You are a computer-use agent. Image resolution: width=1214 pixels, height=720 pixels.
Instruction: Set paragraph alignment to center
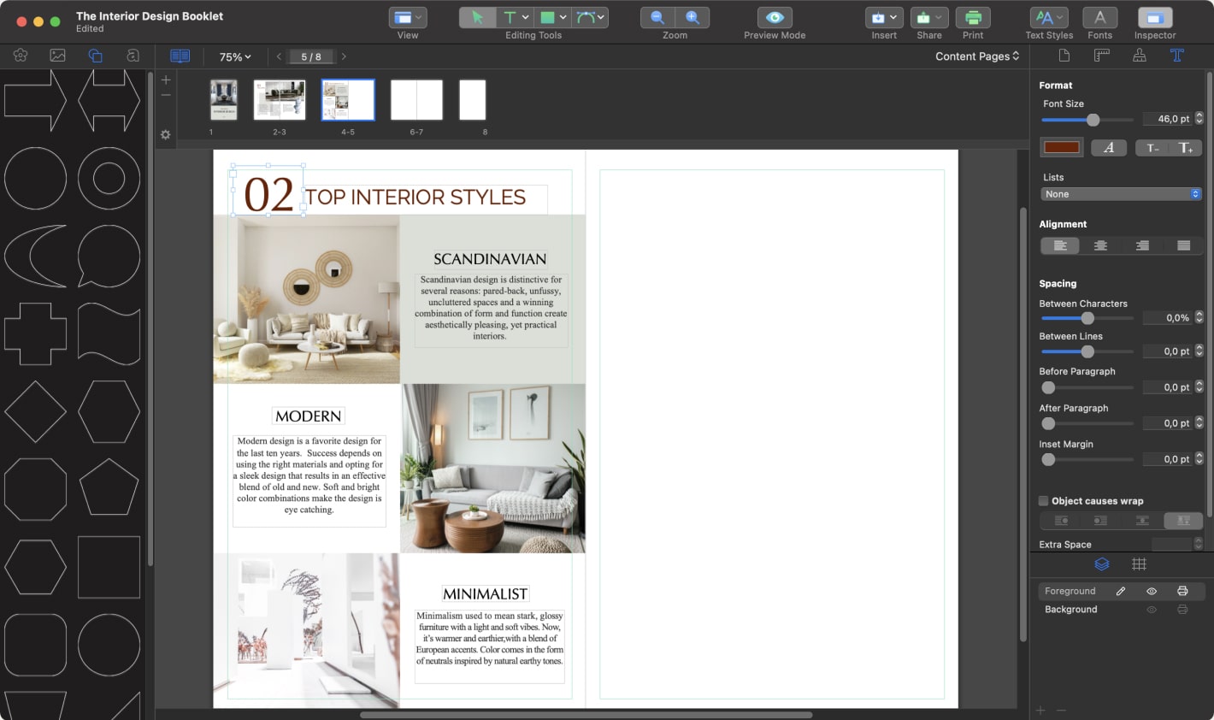click(1100, 245)
